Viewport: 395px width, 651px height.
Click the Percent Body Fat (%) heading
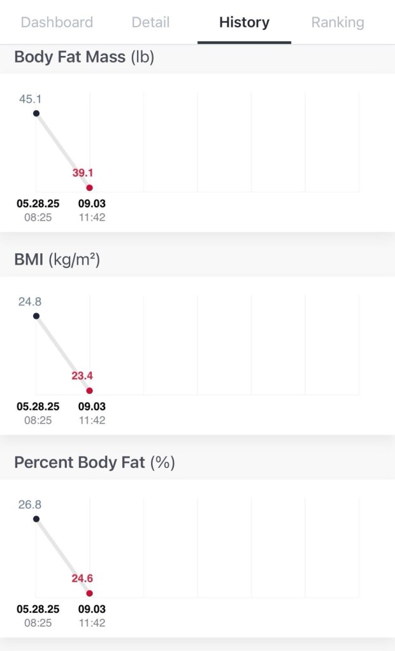(x=94, y=463)
